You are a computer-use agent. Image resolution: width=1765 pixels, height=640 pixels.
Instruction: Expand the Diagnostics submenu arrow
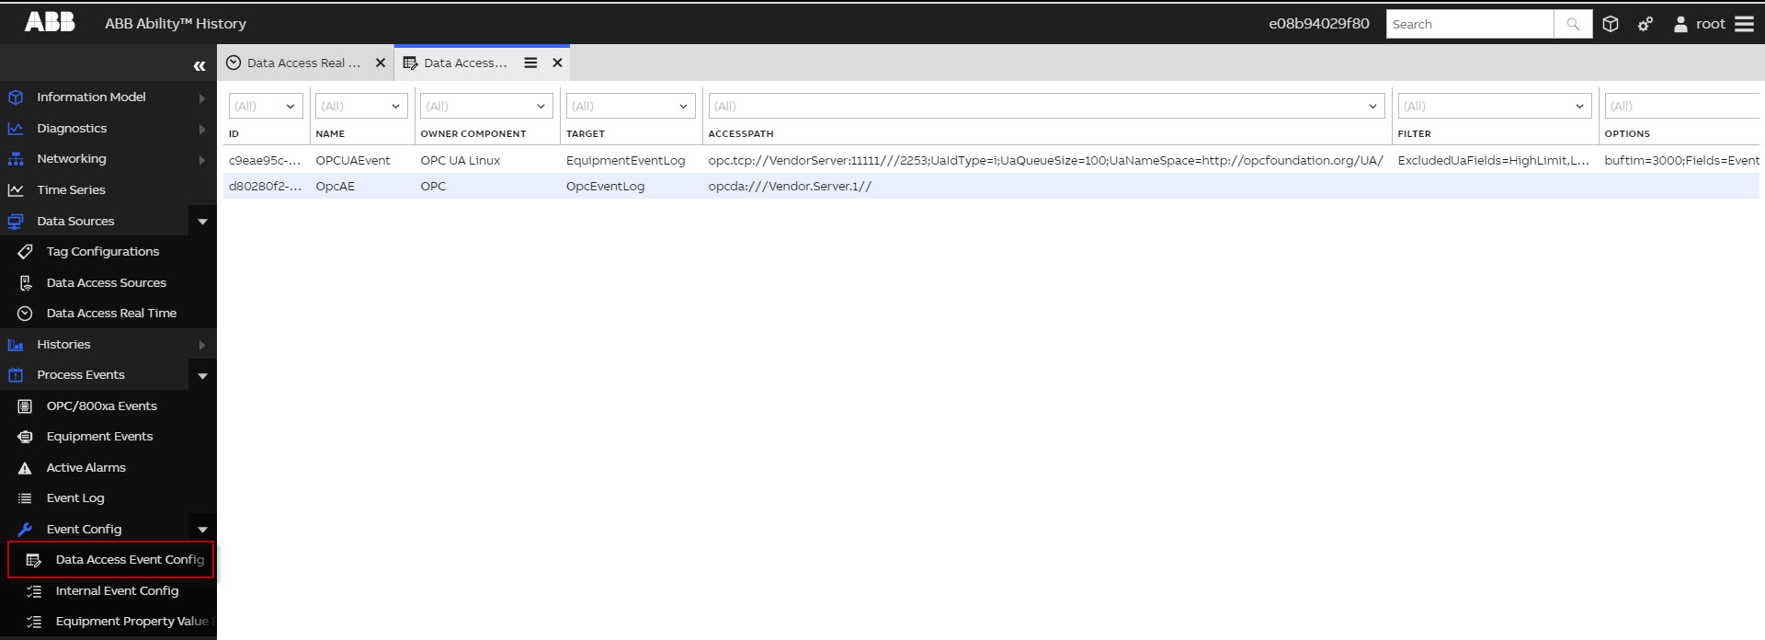[201, 129]
